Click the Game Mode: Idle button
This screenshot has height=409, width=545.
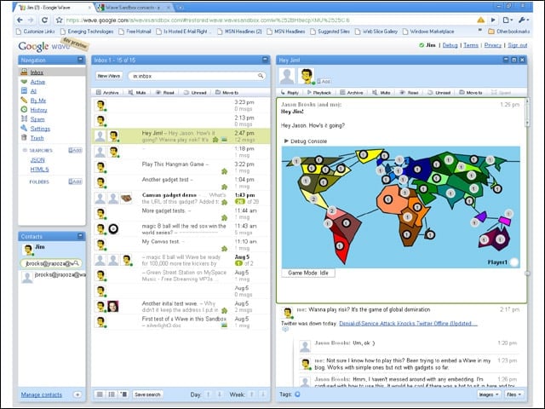308,273
